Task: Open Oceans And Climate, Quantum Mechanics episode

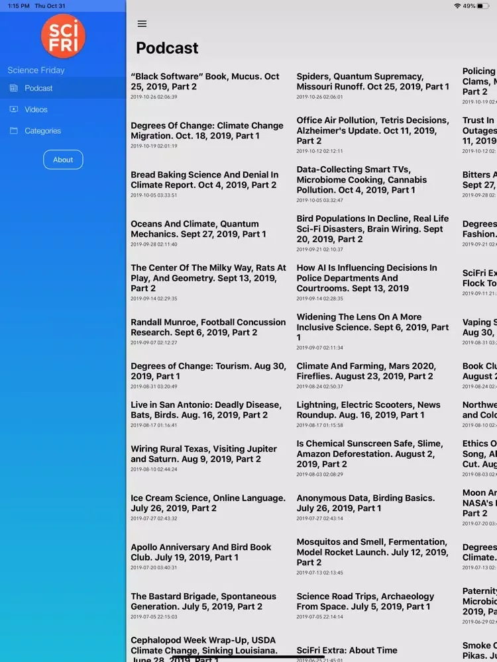Action: 199,229
